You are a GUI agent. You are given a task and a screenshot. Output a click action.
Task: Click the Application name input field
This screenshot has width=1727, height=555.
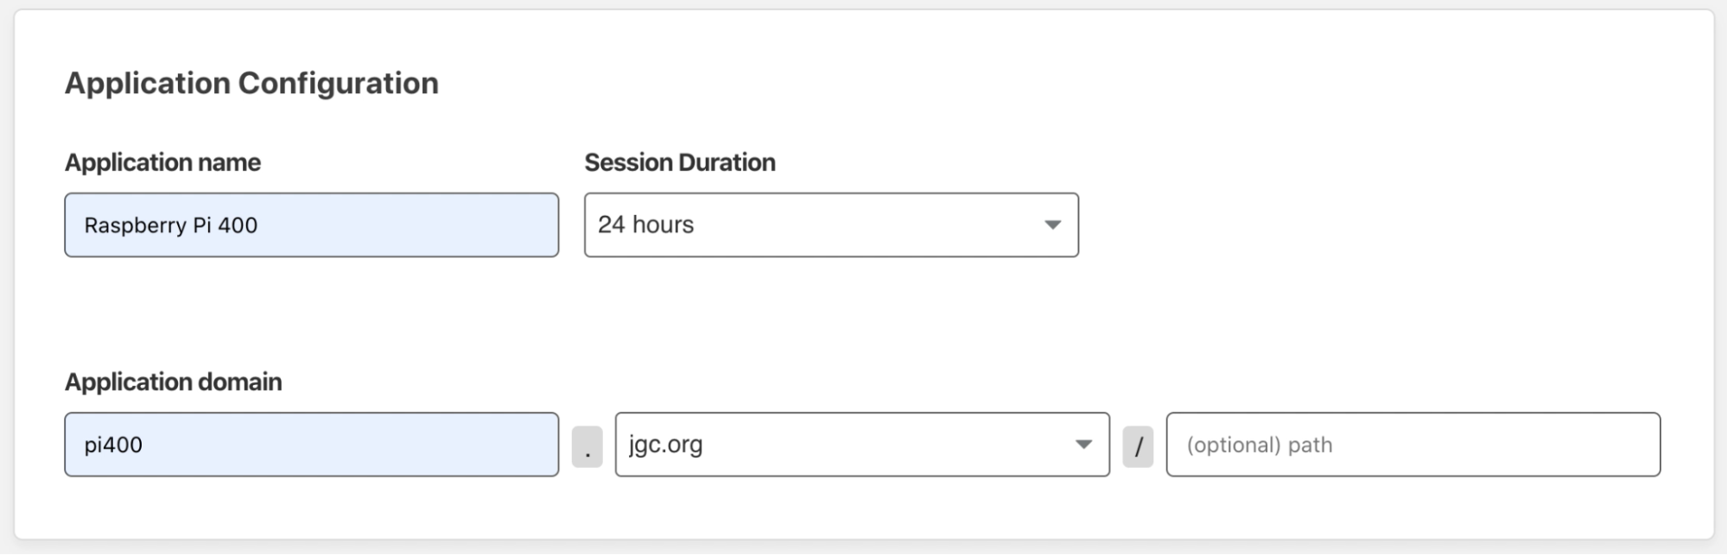click(x=311, y=224)
